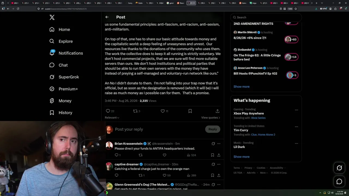
Task: View analytics for Brian Krassenstein's reply (524)
Action: pyautogui.click(x=191, y=155)
